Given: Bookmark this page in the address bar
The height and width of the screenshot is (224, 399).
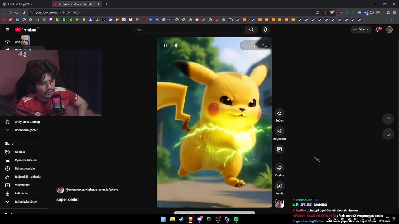Looking at the screenshot, I should click(23, 12).
